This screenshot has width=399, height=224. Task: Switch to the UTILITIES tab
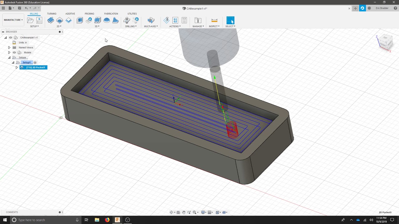pyautogui.click(x=132, y=14)
